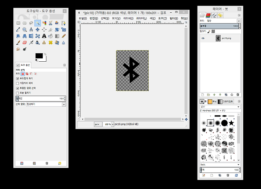Select the Text tool letter A
Image resolution: width=261 pixels, height=189 pixels.
pos(44,36)
